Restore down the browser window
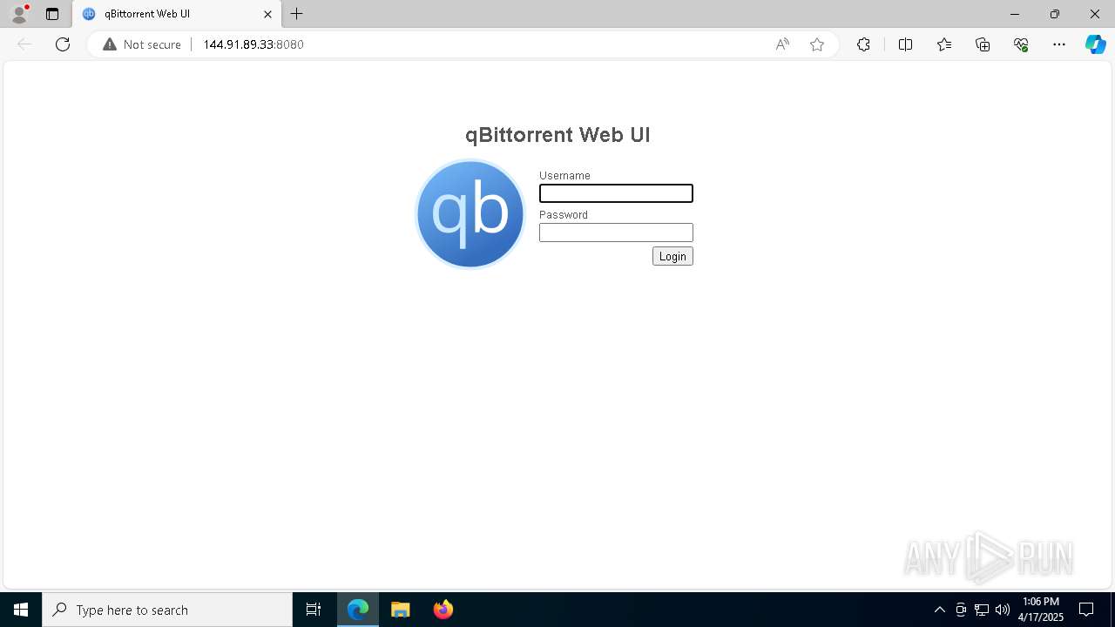 1055,14
